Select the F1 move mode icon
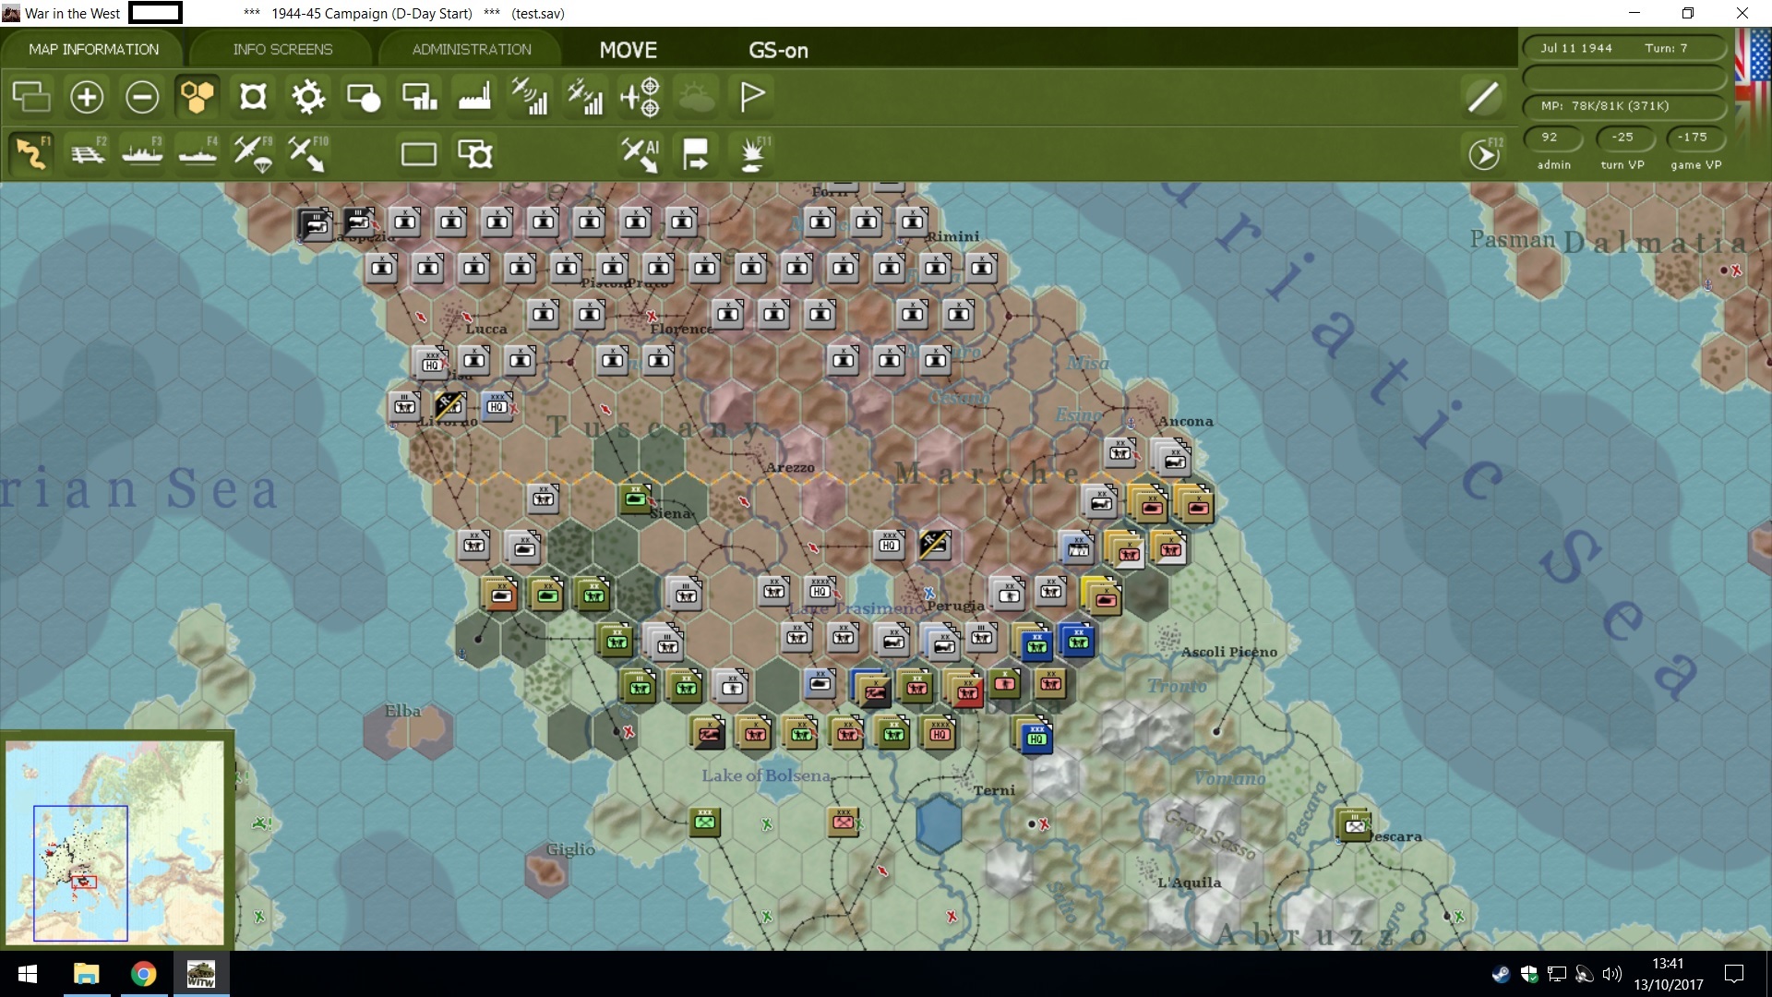 point(31,152)
